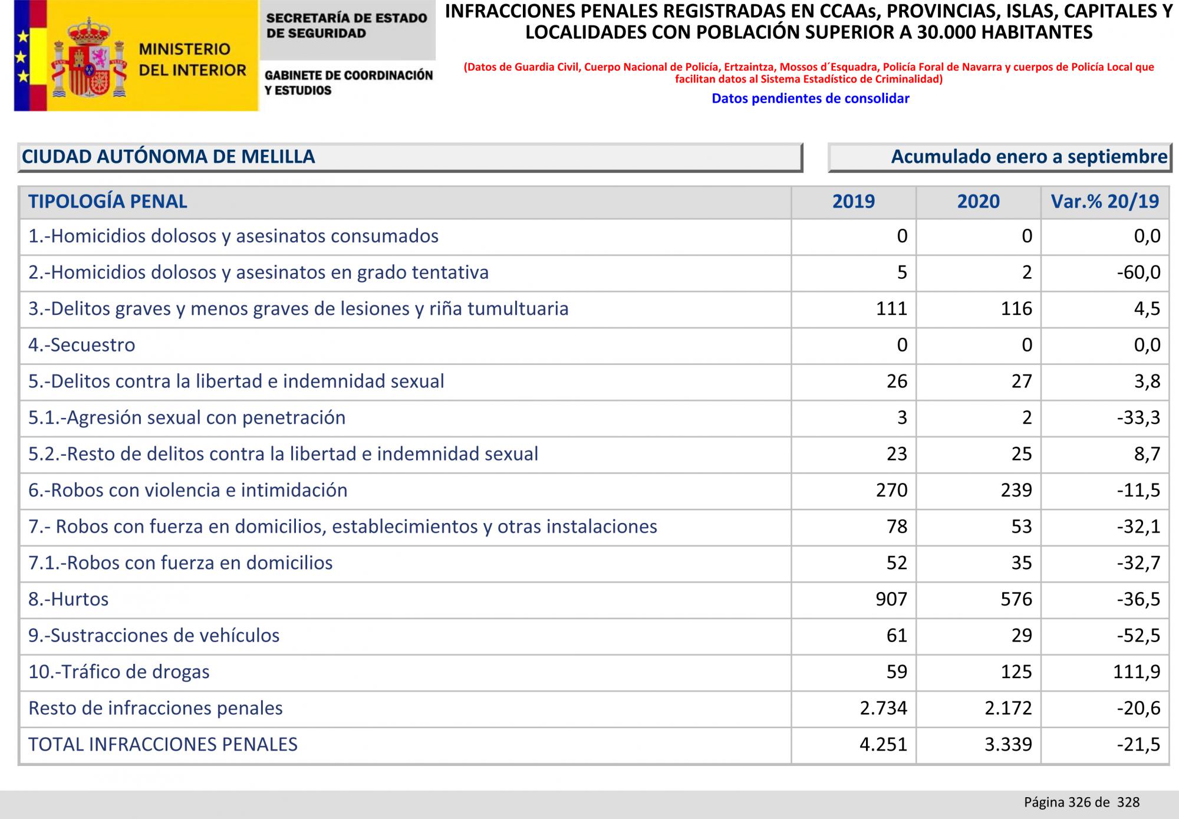Select the 2020 column header
Image resolution: width=1179 pixels, height=819 pixels.
(979, 202)
